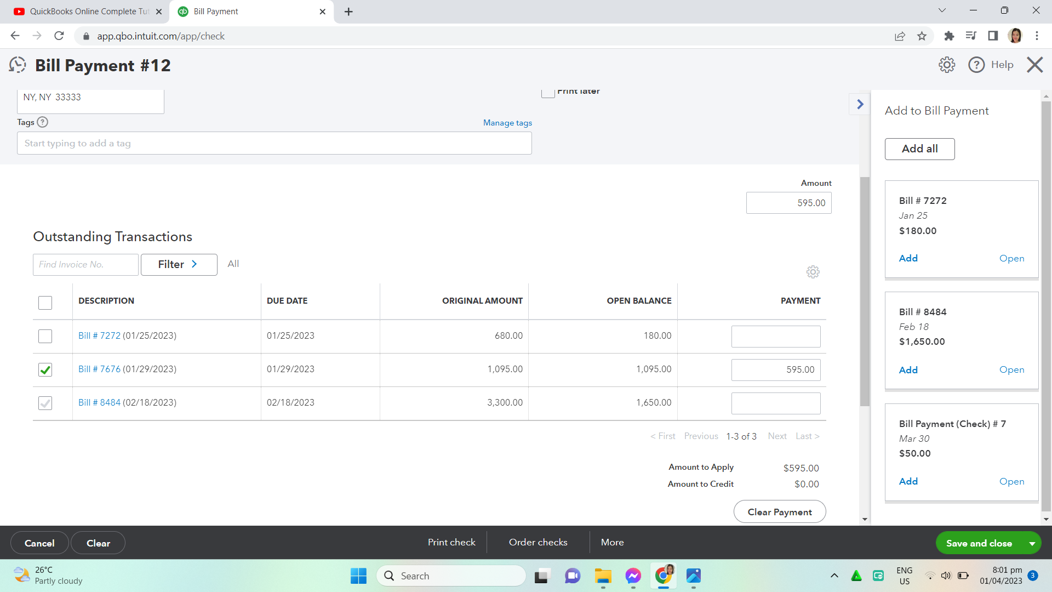
Task: Open the tab search dropdown
Action: pos(942,10)
